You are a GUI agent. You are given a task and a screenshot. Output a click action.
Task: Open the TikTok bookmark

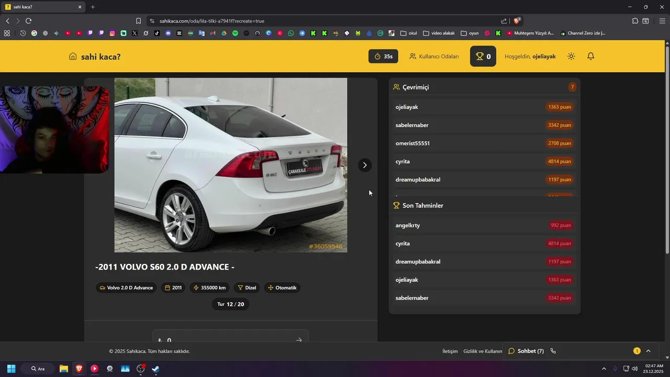(157, 33)
